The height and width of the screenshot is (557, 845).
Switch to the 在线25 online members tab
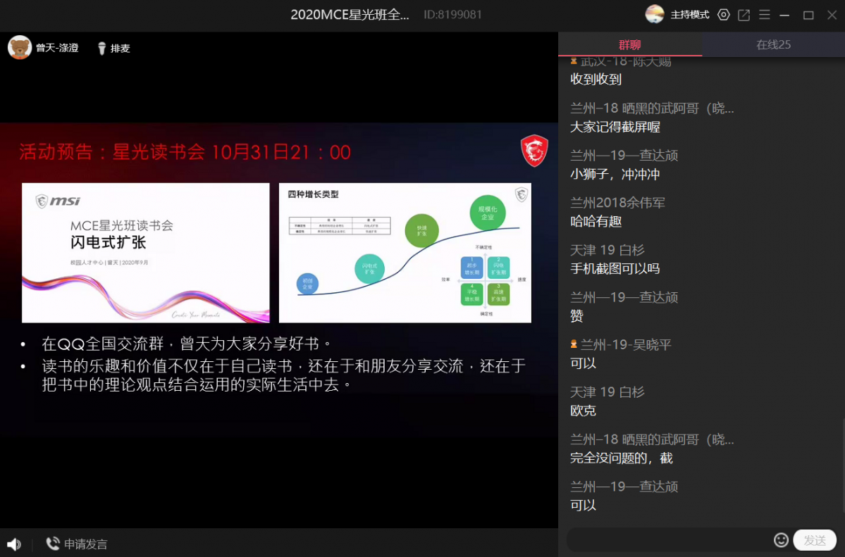[x=773, y=44]
